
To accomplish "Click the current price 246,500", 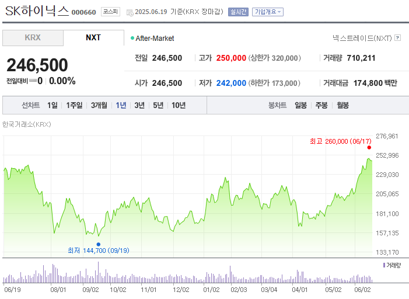I will 37,65.
